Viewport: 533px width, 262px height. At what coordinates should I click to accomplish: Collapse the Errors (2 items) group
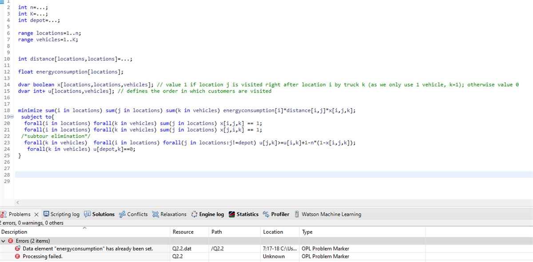[4, 241]
